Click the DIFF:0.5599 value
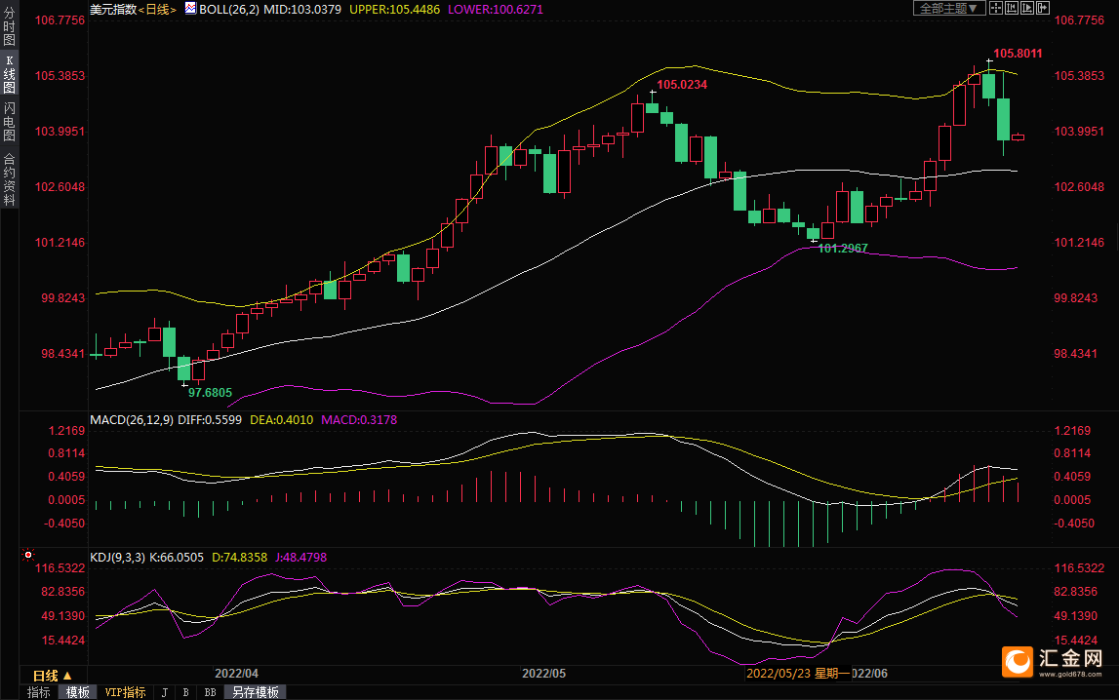 pyautogui.click(x=210, y=420)
